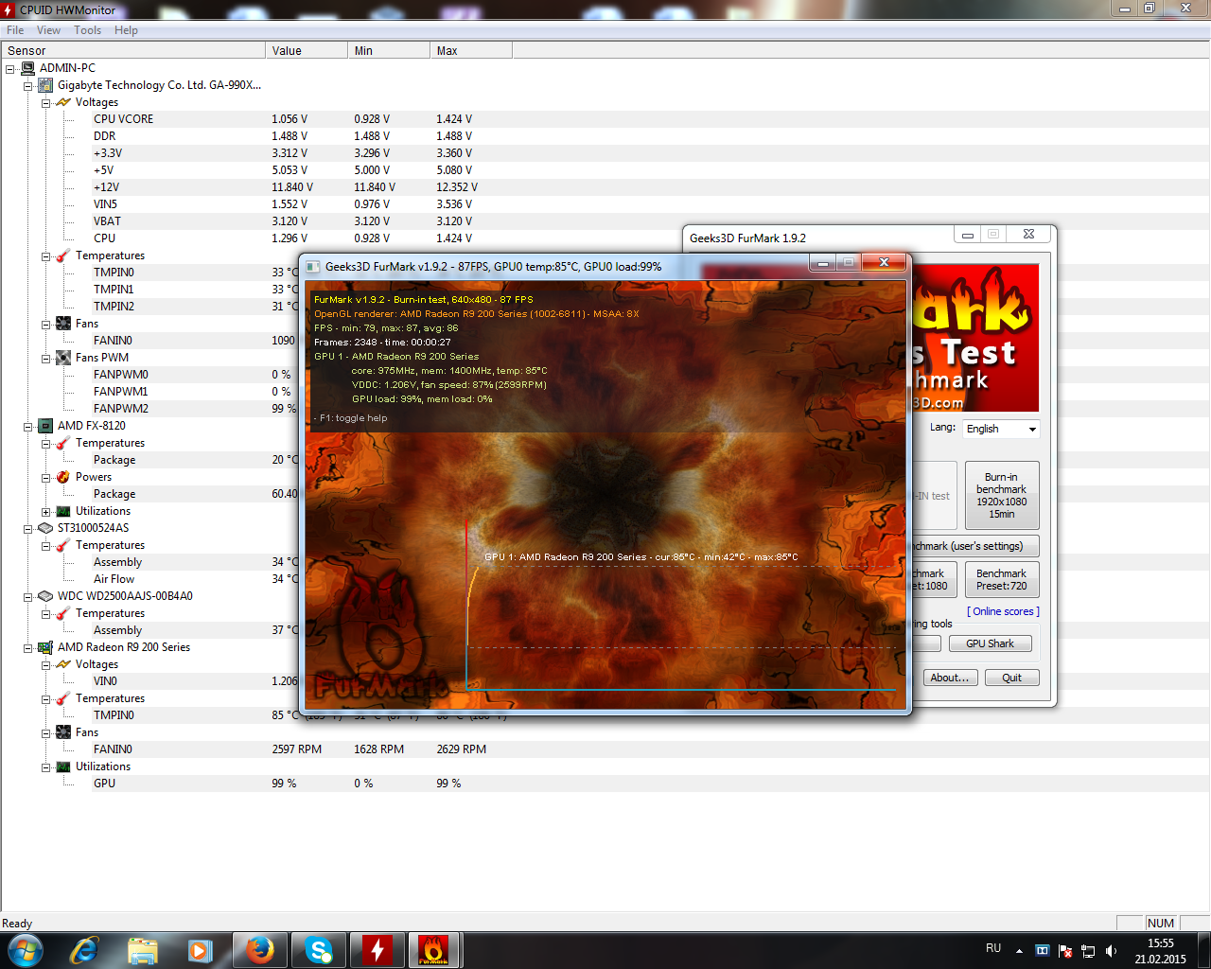This screenshot has width=1211, height=969.
Task: Collapse the AMD Radeon R9 200 Series node
Action: (28, 648)
